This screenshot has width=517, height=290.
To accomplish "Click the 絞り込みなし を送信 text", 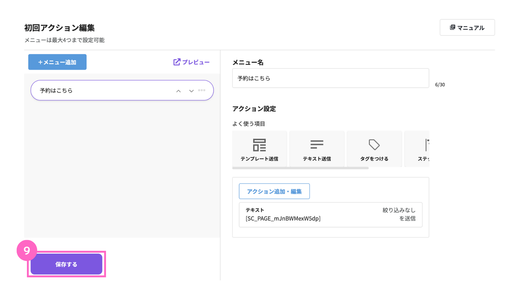I will coord(399,214).
